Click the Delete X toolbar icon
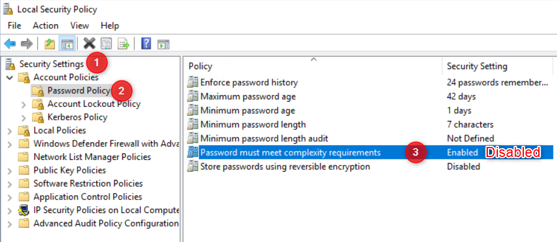Screen dimensions: 557x242 89,44
